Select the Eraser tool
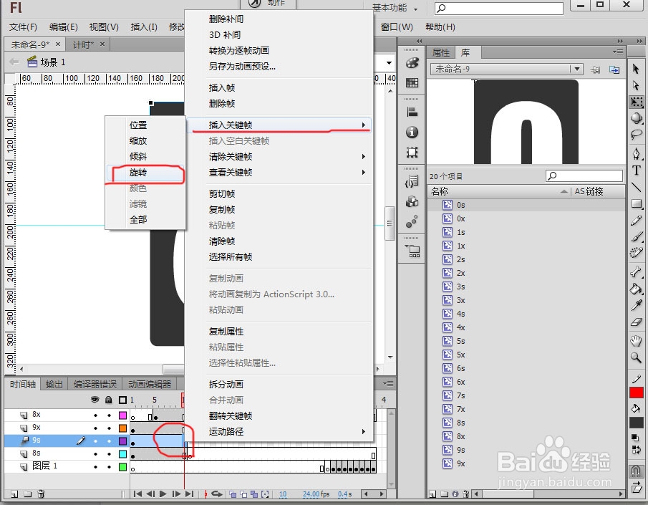 (x=637, y=321)
